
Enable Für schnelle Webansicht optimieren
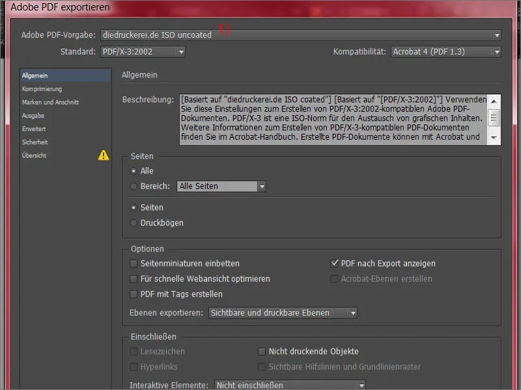pos(134,279)
